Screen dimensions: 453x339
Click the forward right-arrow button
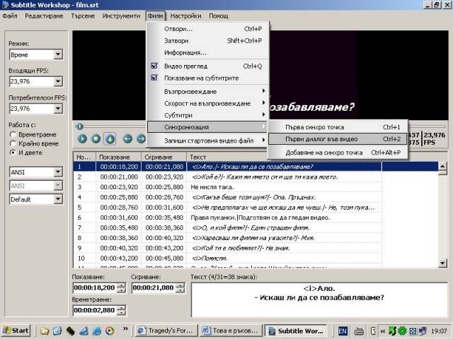click(141, 139)
